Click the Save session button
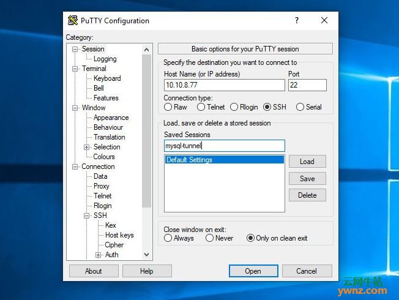This screenshot has height=300, width=399. (307, 179)
